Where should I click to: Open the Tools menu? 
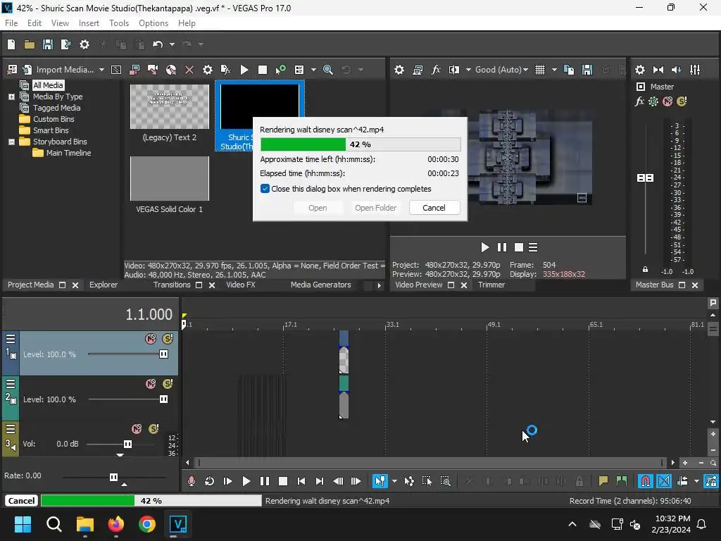tap(118, 23)
